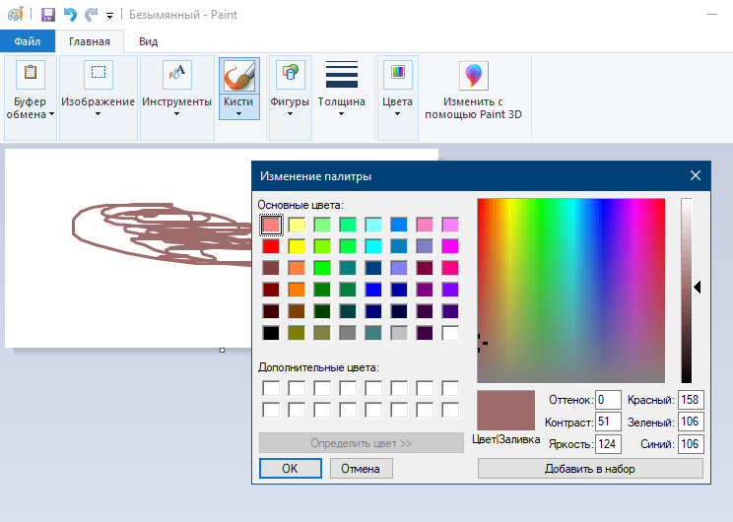Click the Зеленый value field

(691, 422)
